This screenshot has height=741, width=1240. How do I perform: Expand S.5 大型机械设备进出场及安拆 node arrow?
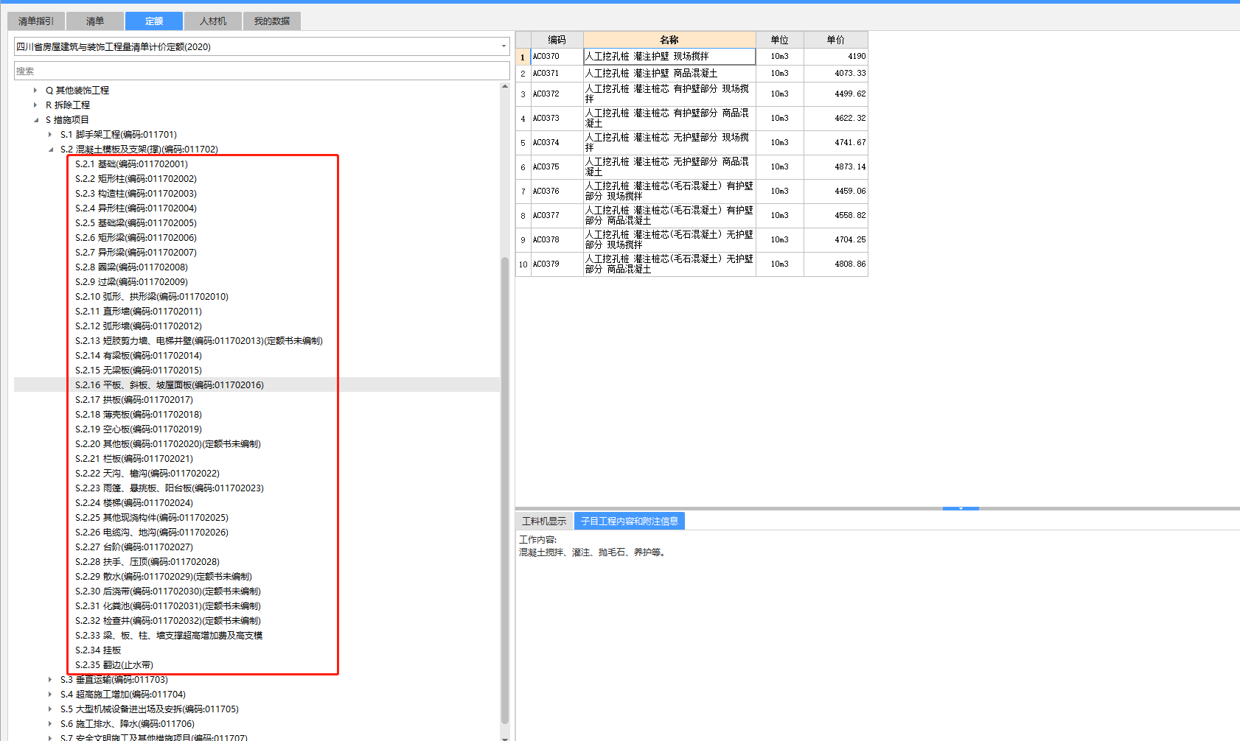coord(50,709)
